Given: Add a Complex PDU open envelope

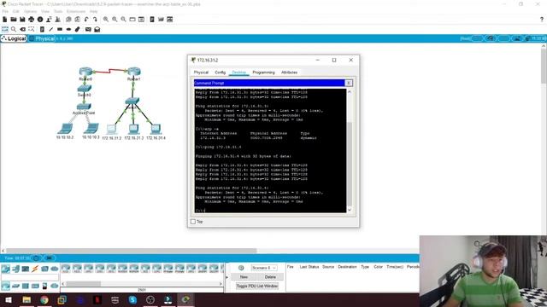Looking at the screenshot, I should 97,30.
